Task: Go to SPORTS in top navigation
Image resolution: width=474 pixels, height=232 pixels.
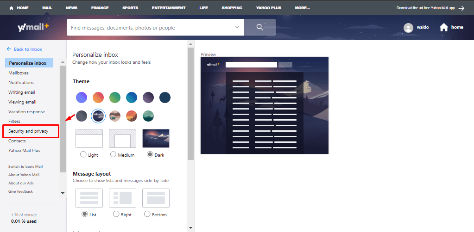Action: [x=130, y=8]
